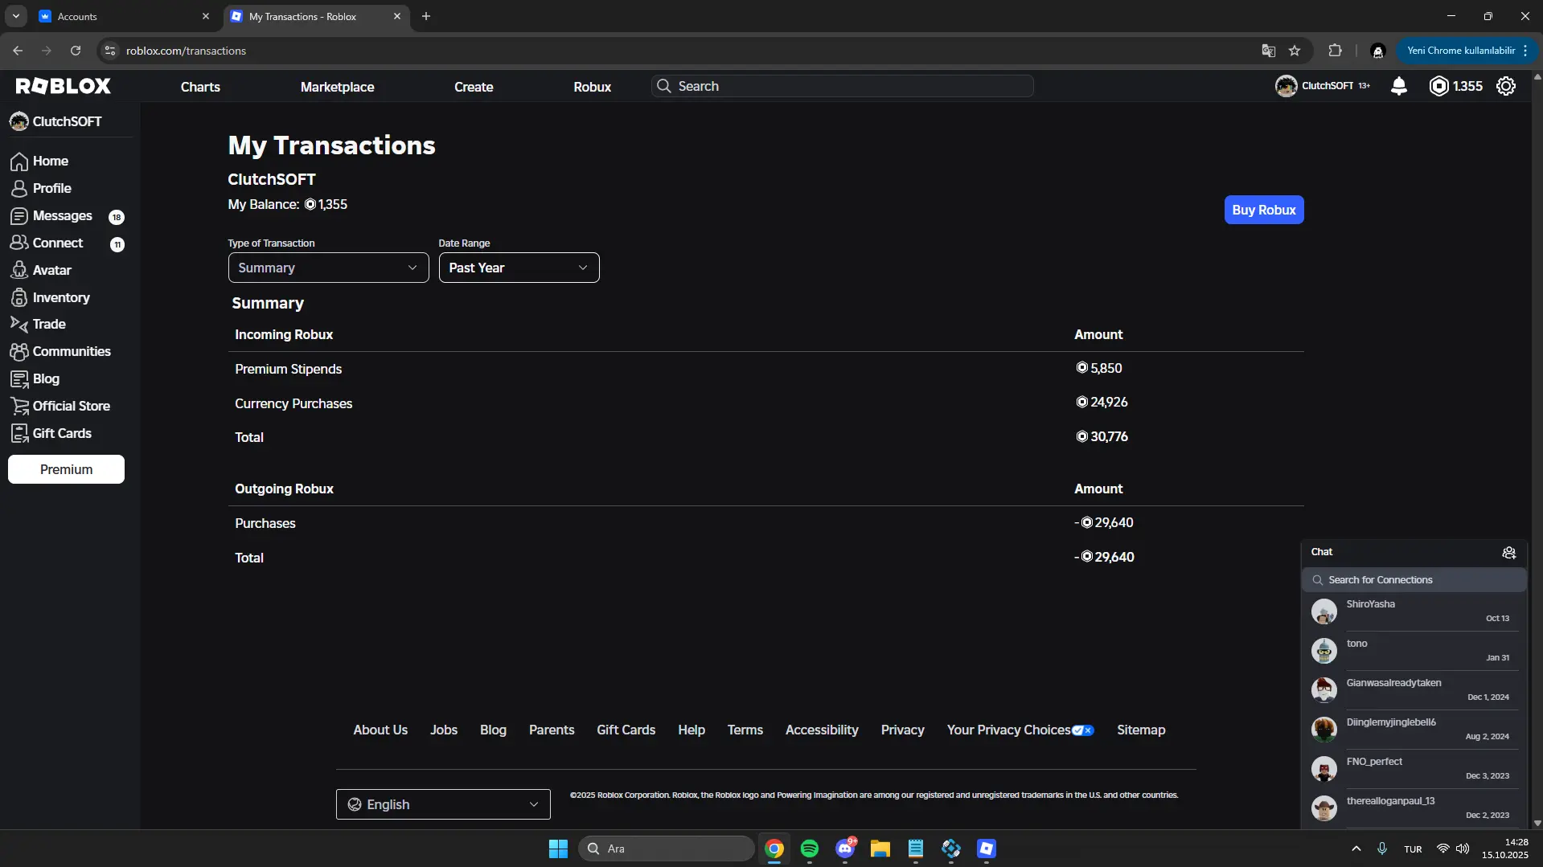This screenshot has height=867, width=1543.
Task: Go to Inventory in sidebar
Action: point(60,297)
